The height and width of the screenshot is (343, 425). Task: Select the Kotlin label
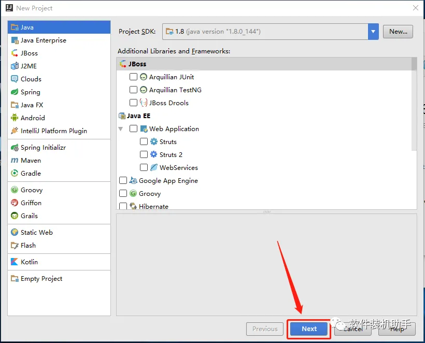pyautogui.click(x=29, y=262)
